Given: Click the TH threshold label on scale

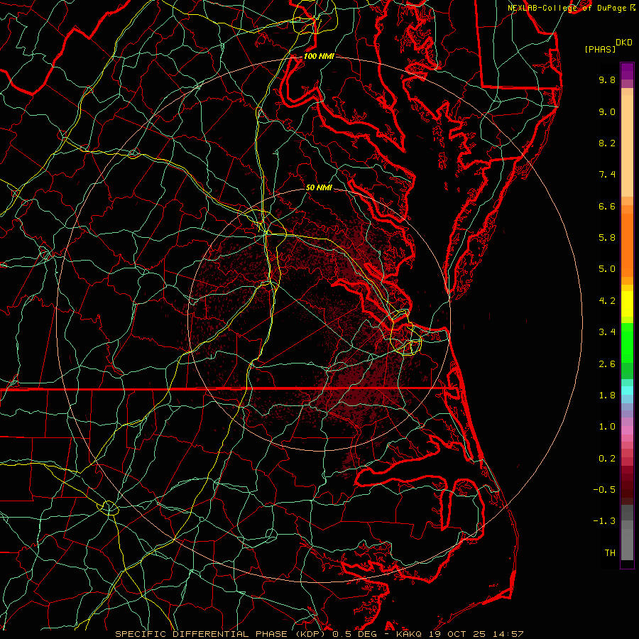Looking at the screenshot, I should click(x=610, y=553).
